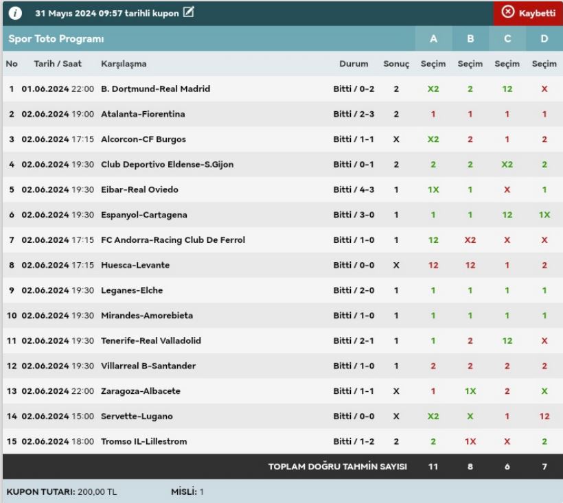Click the Spor Toto Programı title
The width and height of the screenshot is (563, 503).
pos(56,39)
